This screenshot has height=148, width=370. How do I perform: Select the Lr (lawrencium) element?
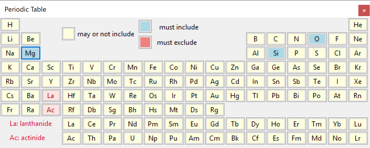point(358,138)
